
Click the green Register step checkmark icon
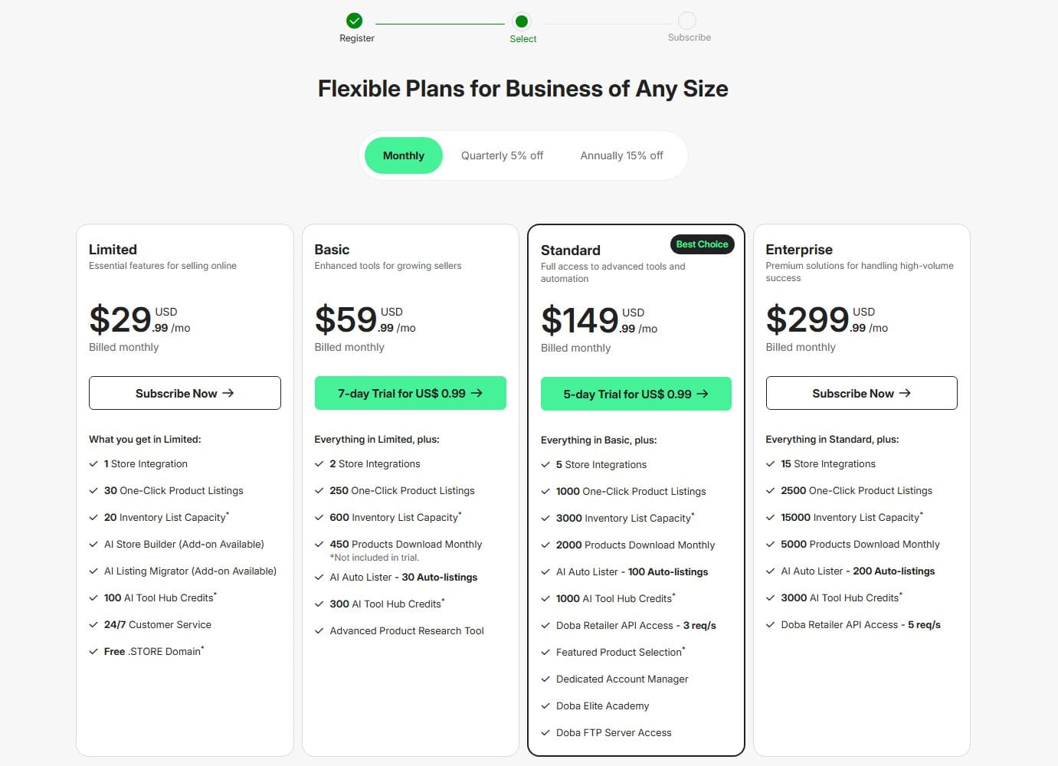pyautogui.click(x=354, y=21)
